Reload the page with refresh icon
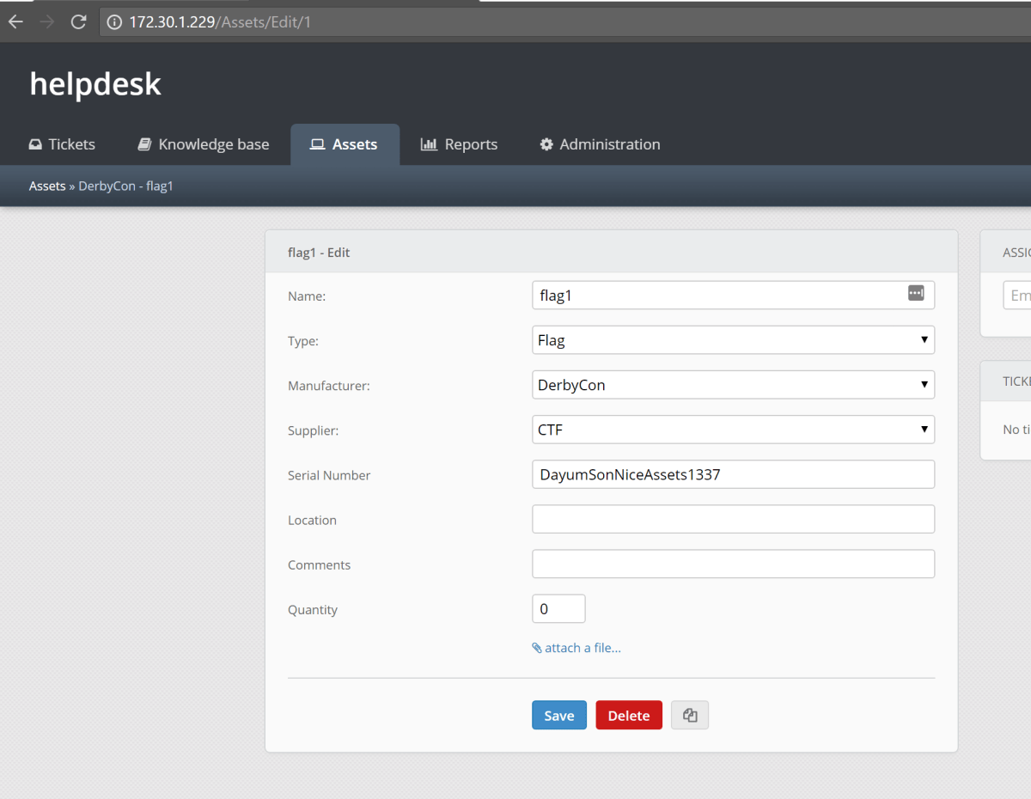1031x799 pixels. (x=78, y=22)
